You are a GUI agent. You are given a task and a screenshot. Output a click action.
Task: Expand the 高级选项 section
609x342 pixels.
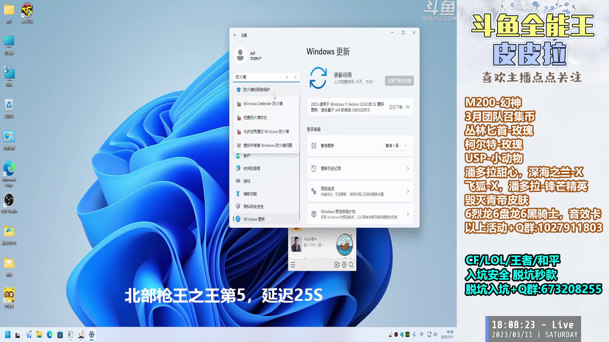(x=360, y=191)
